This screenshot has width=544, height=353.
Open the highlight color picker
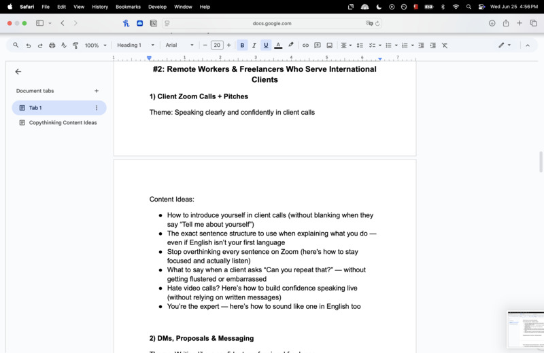pyautogui.click(x=291, y=45)
